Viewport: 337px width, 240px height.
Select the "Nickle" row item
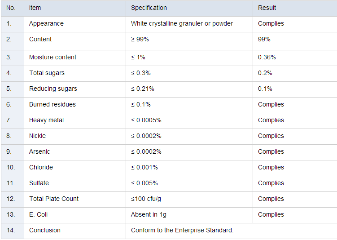(x=37, y=136)
